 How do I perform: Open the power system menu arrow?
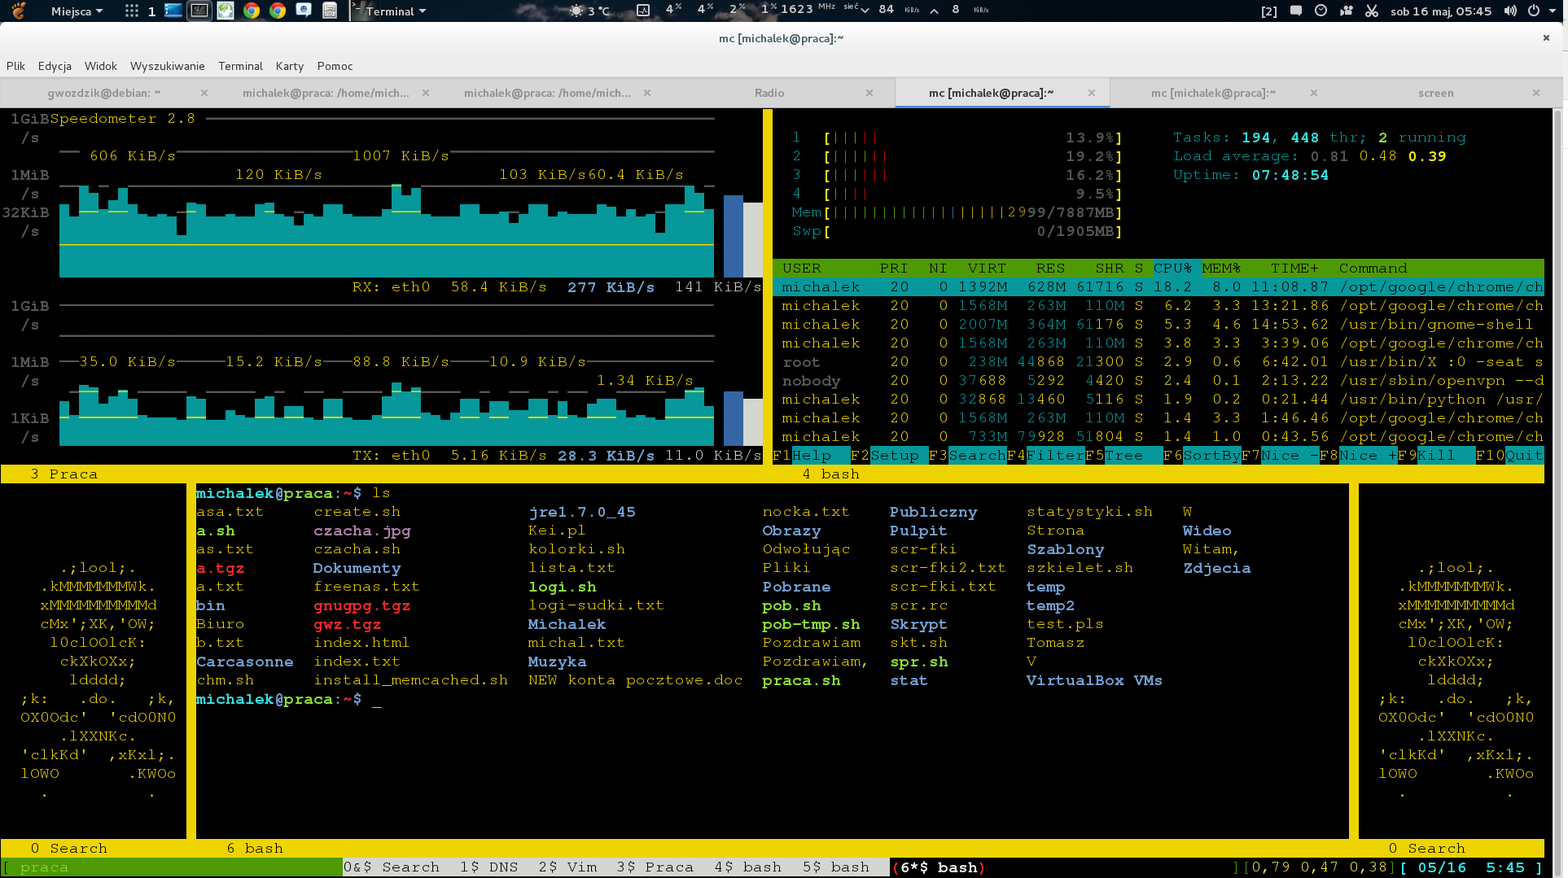coord(1553,11)
